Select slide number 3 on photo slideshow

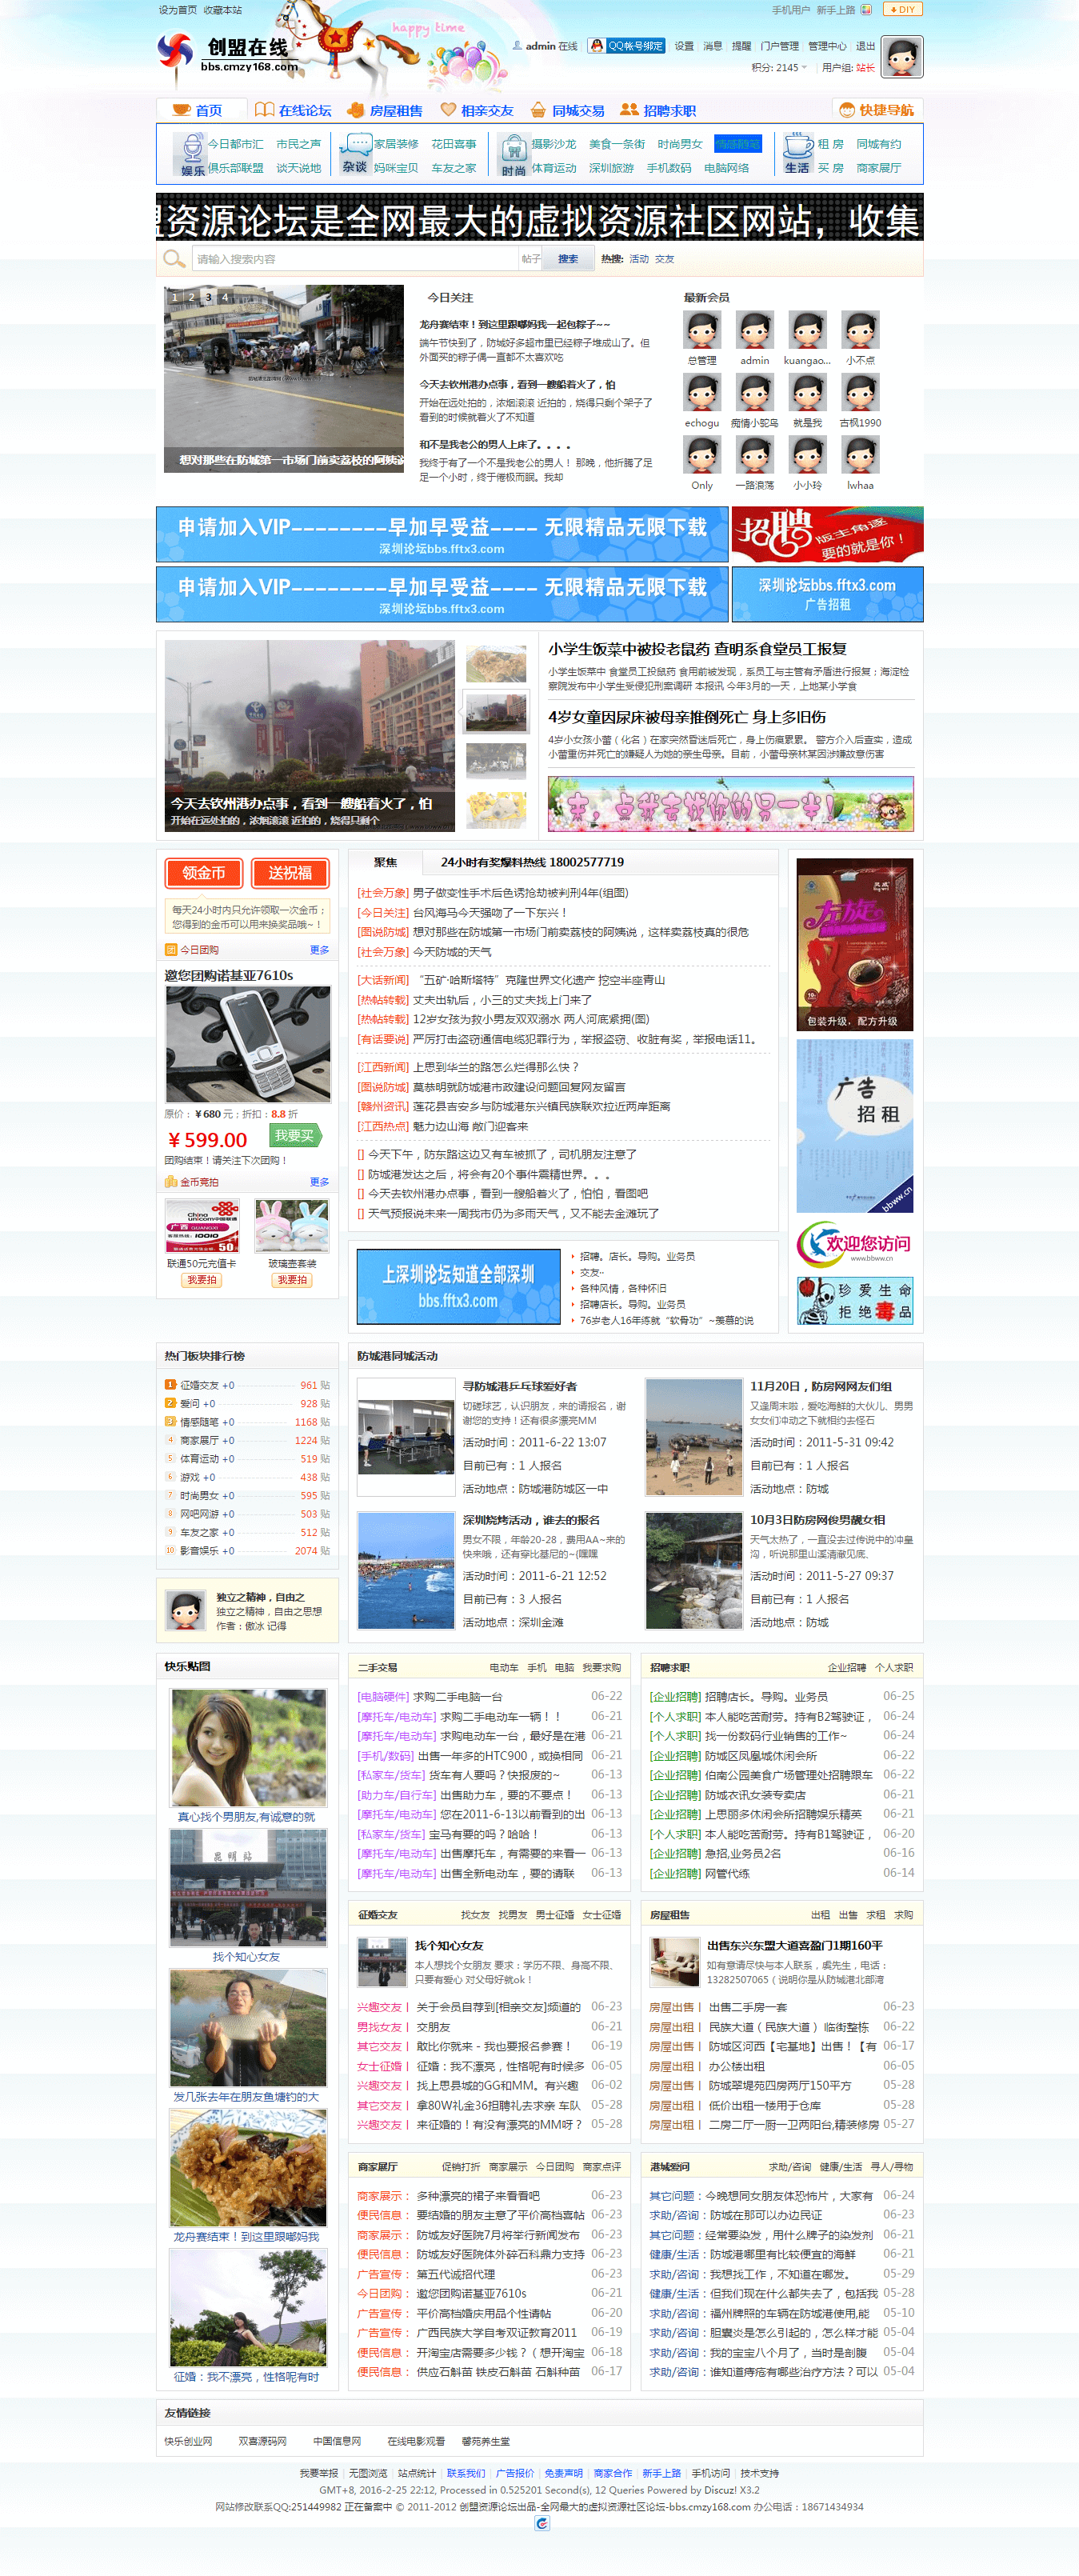coord(208,297)
